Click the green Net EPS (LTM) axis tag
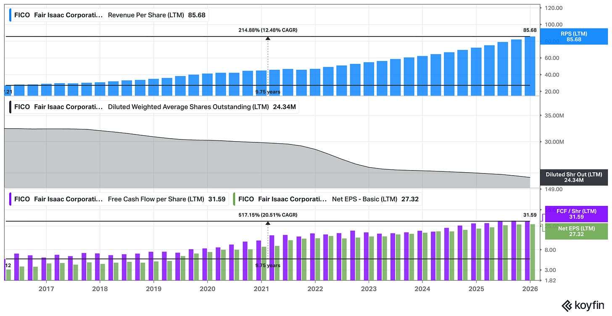612x316 pixels. point(576,231)
